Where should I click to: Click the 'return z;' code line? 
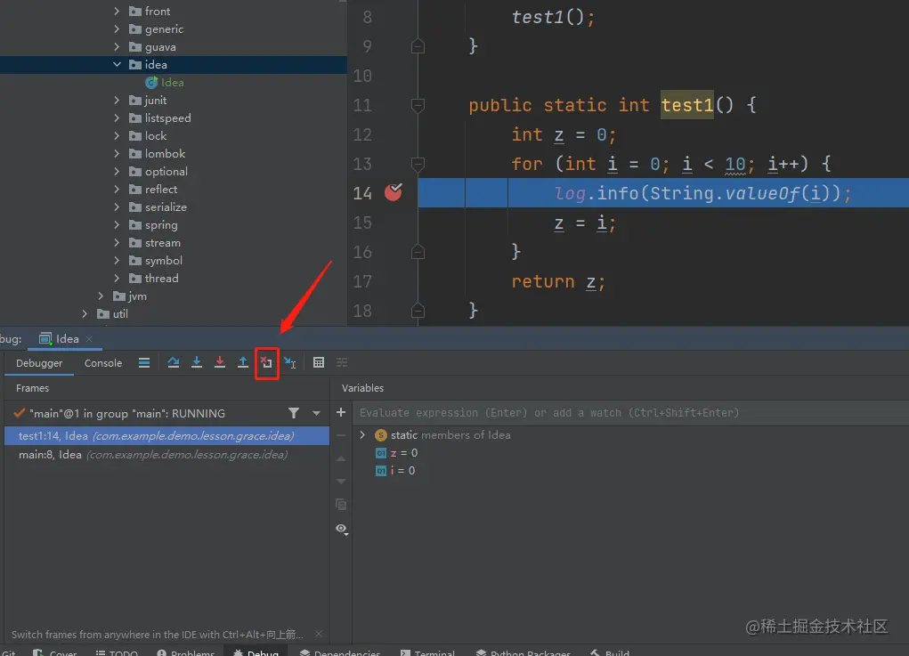click(558, 281)
